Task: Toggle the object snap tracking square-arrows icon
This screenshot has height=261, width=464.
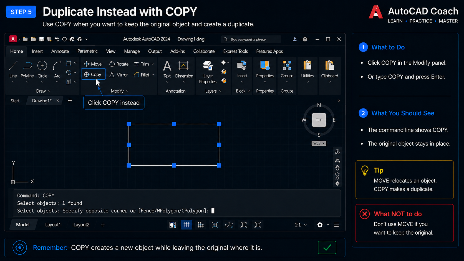Action: 215,225
